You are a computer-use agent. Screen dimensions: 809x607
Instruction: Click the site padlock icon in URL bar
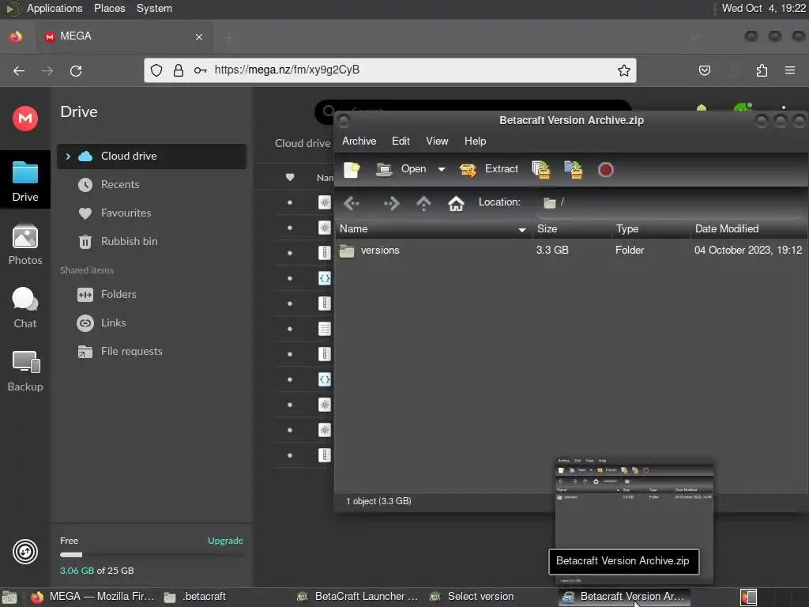[178, 70]
